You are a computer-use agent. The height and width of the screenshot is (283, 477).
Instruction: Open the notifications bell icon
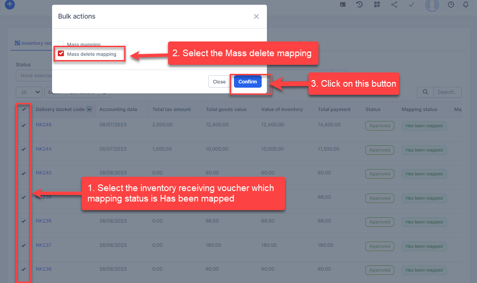point(466,5)
